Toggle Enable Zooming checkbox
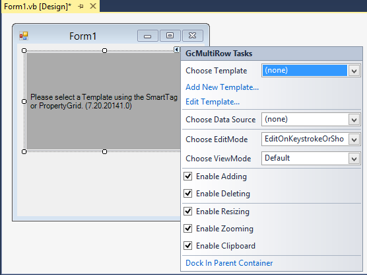Screen dimensions: 367x275 188,228
